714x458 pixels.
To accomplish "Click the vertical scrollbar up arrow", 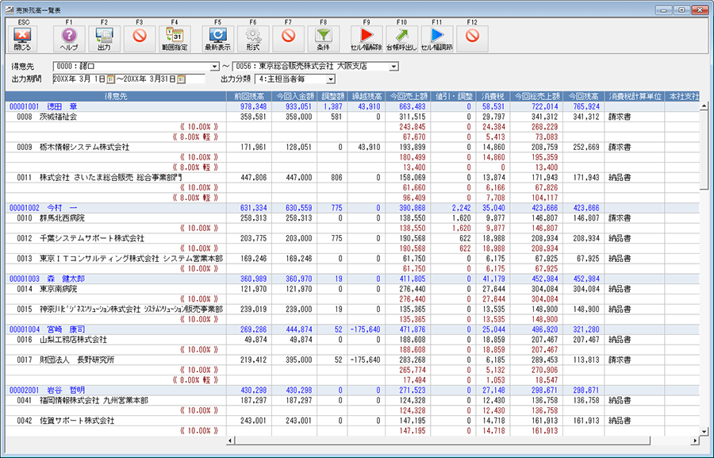I will (704, 106).
